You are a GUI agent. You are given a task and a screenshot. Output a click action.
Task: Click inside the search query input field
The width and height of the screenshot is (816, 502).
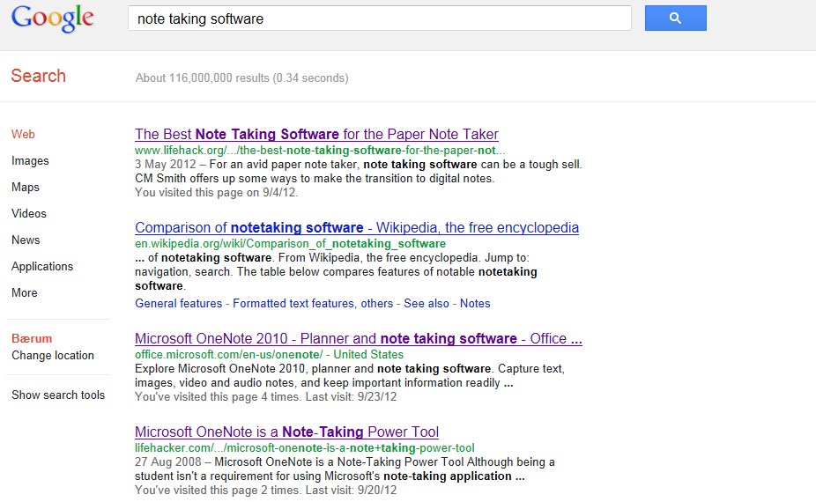(380, 18)
